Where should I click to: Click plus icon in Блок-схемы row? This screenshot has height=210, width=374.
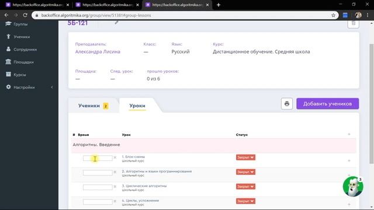349,161
